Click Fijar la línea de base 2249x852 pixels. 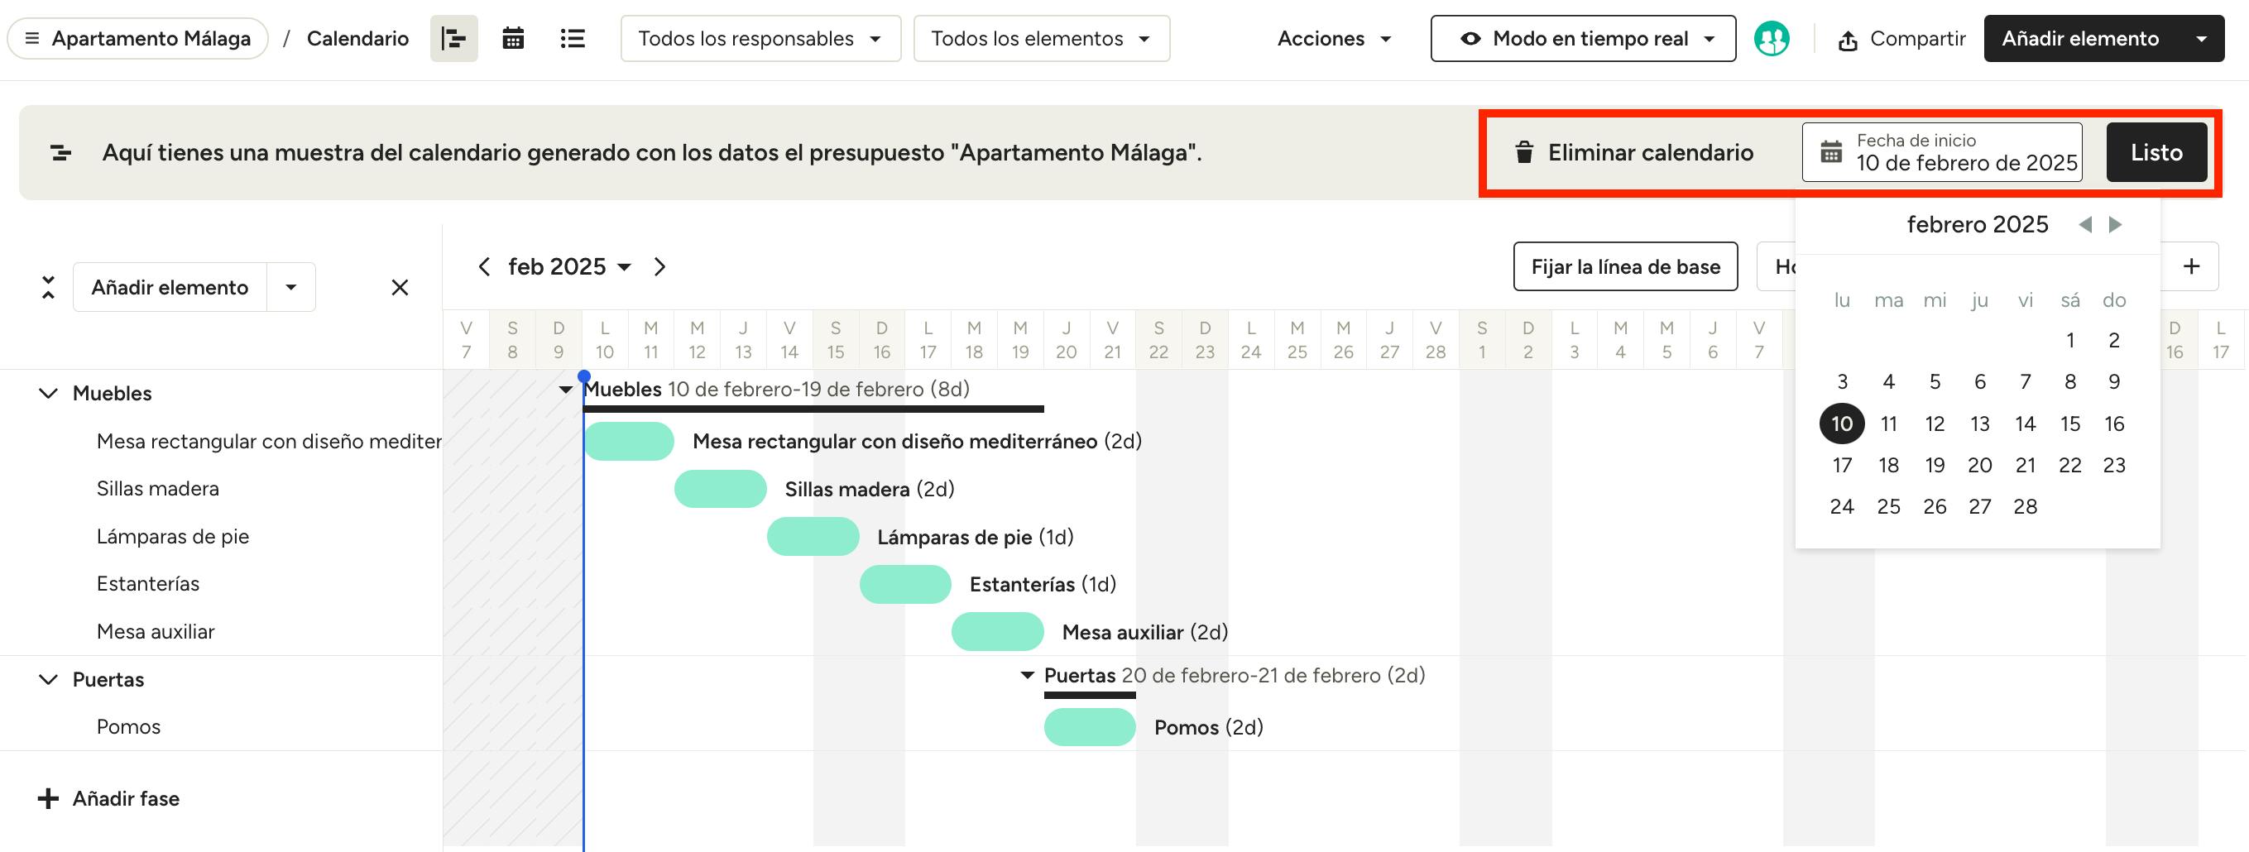1625,267
